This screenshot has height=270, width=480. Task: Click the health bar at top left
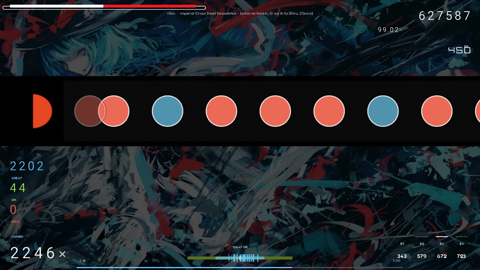coord(104,7)
